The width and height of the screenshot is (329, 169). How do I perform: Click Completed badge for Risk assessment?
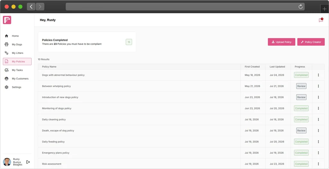click(301, 164)
